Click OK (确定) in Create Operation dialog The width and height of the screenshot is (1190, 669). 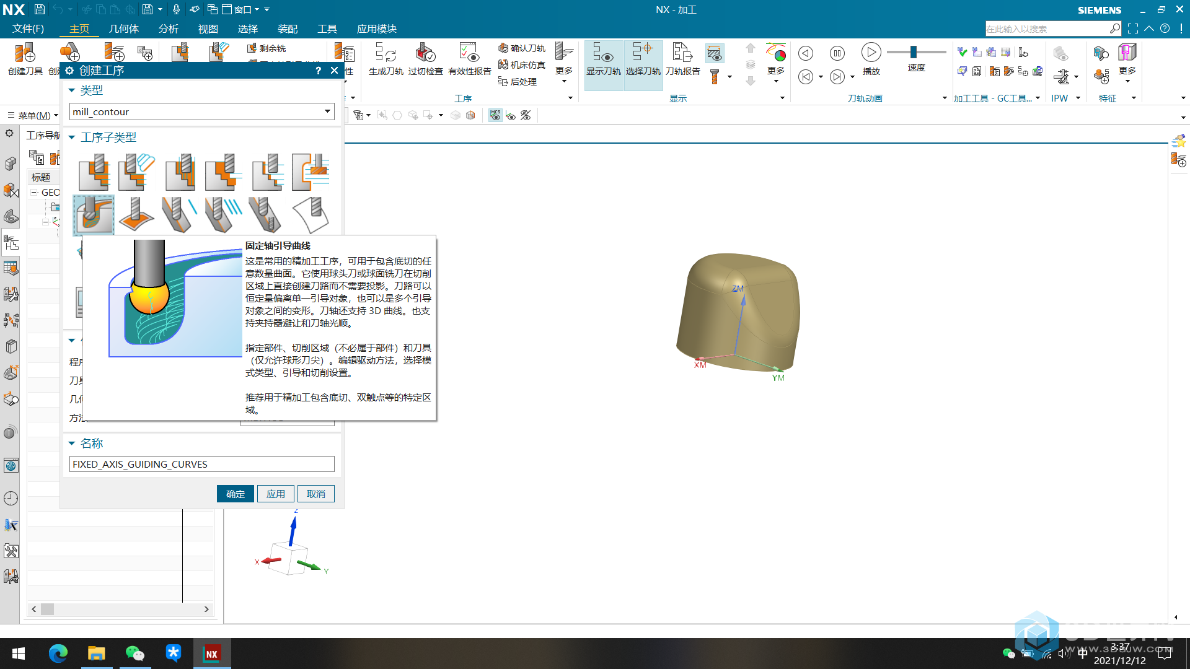(x=236, y=494)
